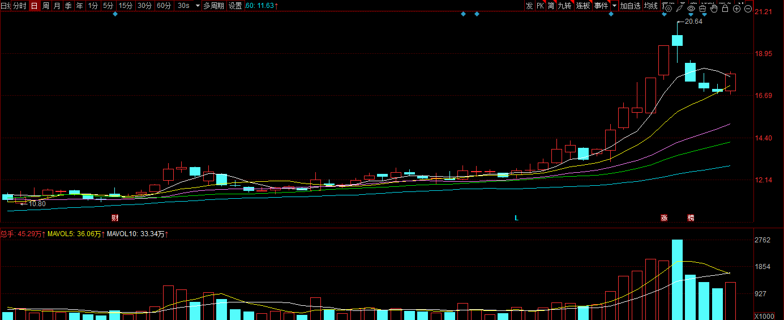This screenshot has width=784, height=320.
Task: Switch to the 1分 one-minute chart
Action: click(93, 6)
